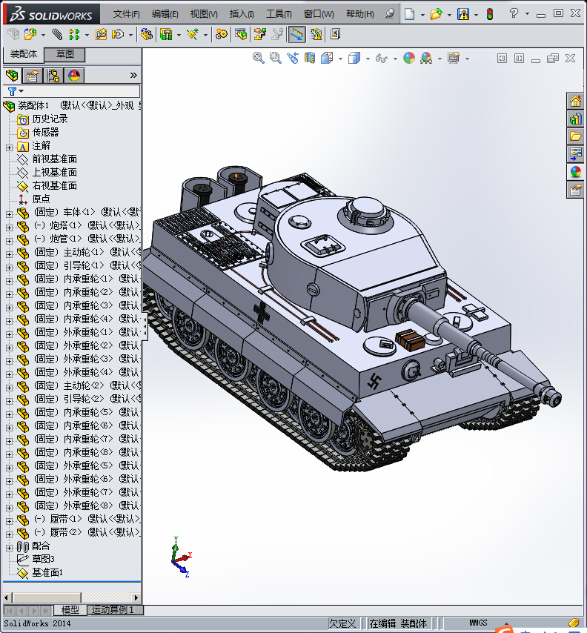This screenshot has height=633, width=587.
Task: Click the Interference Detection warning icon
Action: [x=316, y=34]
